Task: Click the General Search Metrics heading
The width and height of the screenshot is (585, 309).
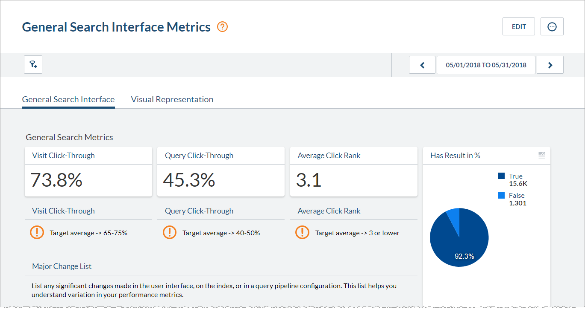Action: pos(69,137)
